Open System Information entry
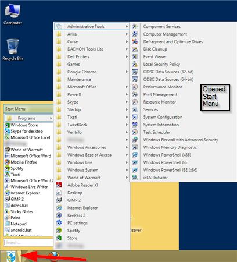Viewport: 237px width, 262px height. tap(161, 125)
